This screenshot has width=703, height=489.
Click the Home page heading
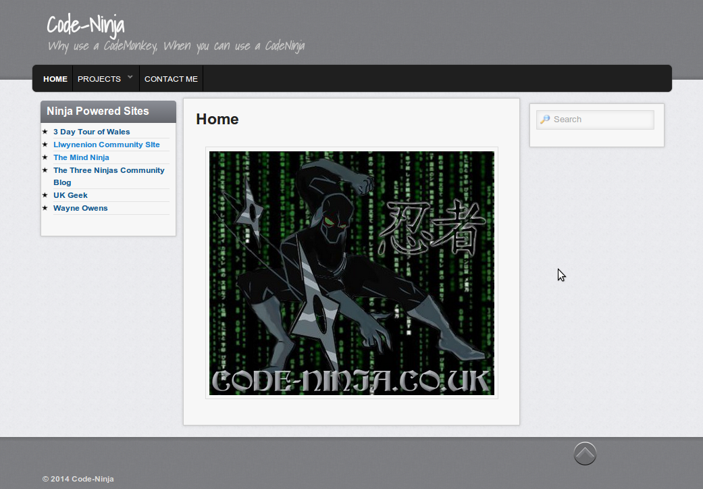[x=217, y=120]
